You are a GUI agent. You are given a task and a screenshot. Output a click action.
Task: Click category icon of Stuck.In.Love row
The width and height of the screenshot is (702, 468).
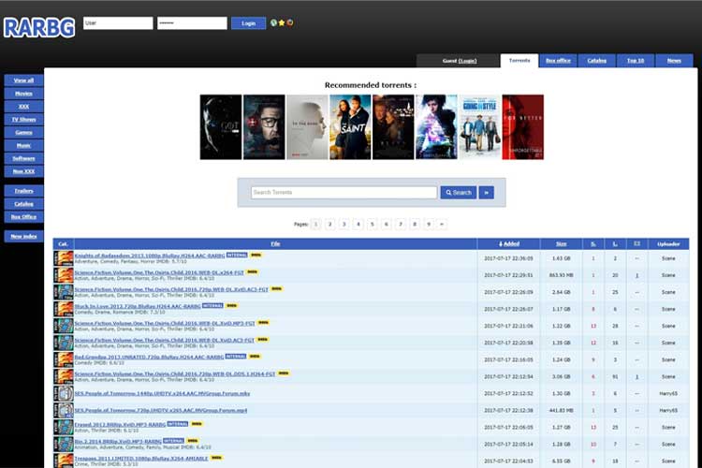pos(64,309)
